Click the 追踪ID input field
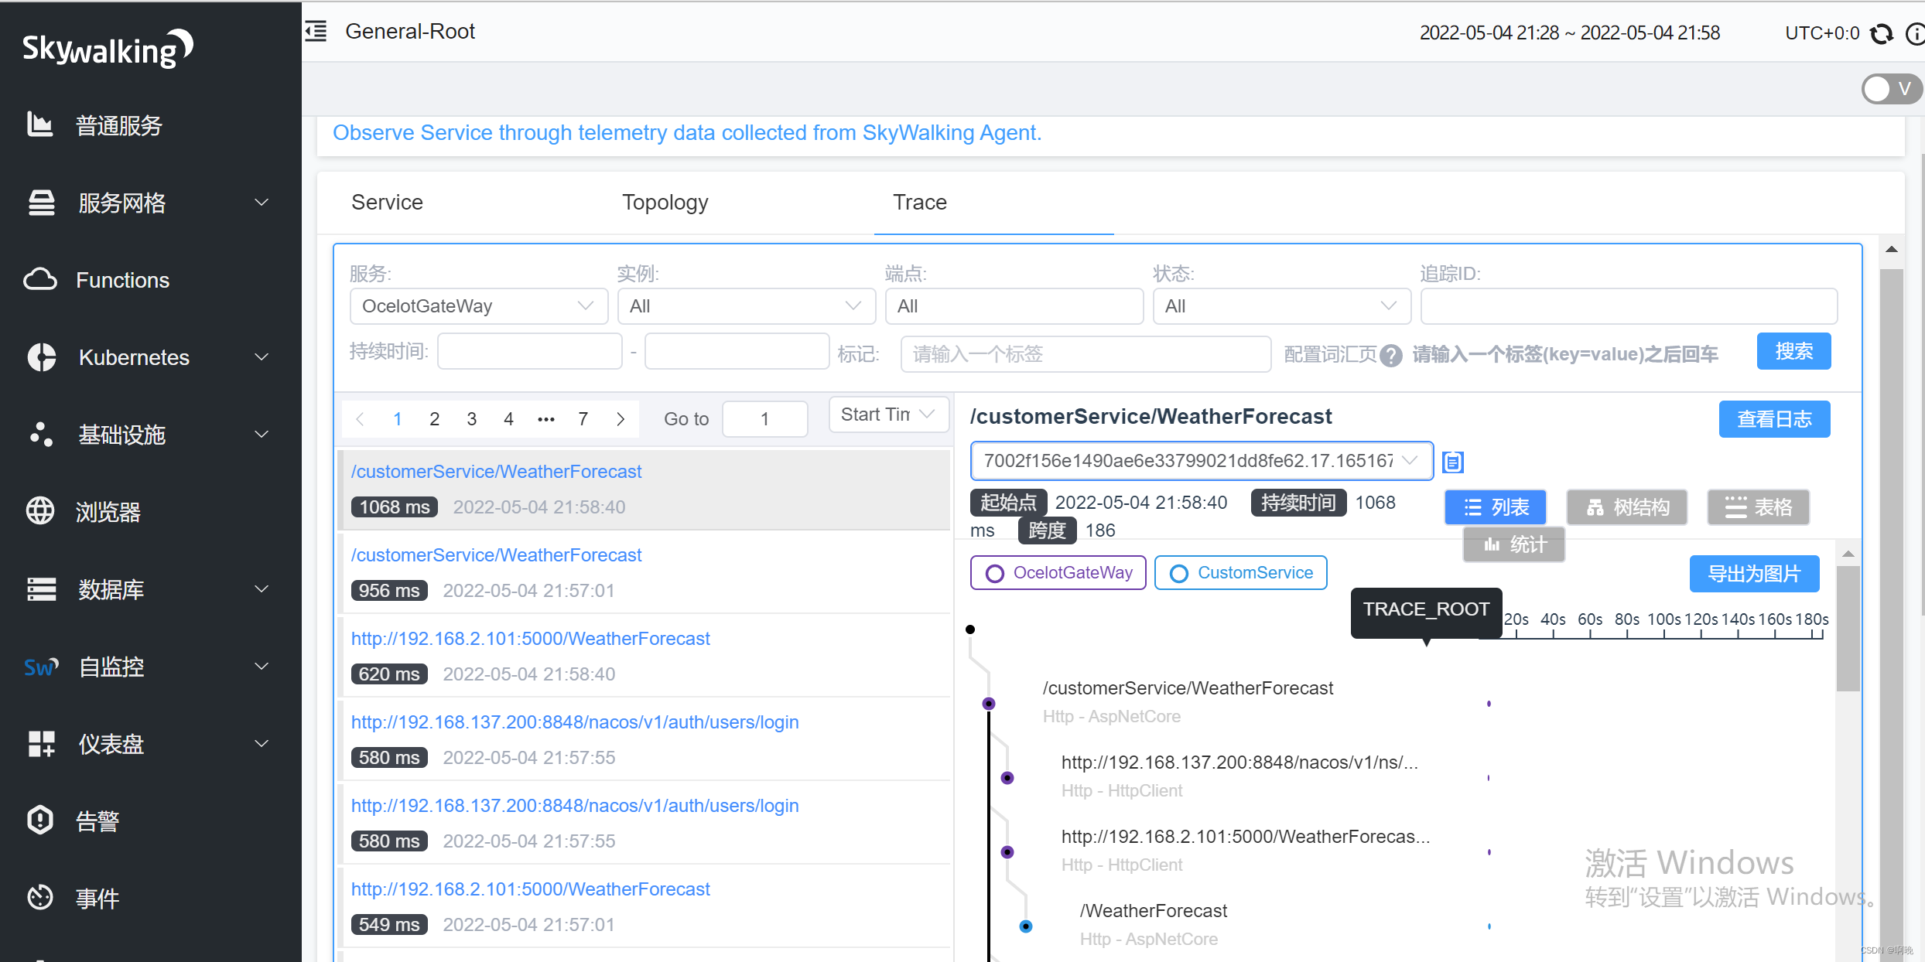Viewport: 1925px width, 962px height. tap(1629, 306)
